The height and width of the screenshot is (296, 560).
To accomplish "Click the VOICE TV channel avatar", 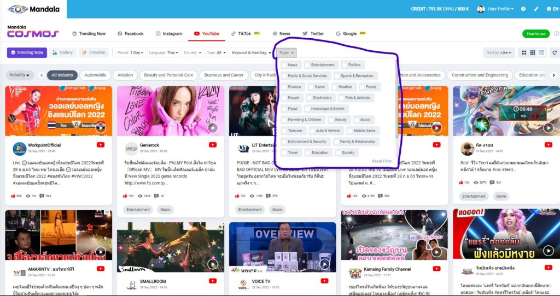I will tap(243, 285).
